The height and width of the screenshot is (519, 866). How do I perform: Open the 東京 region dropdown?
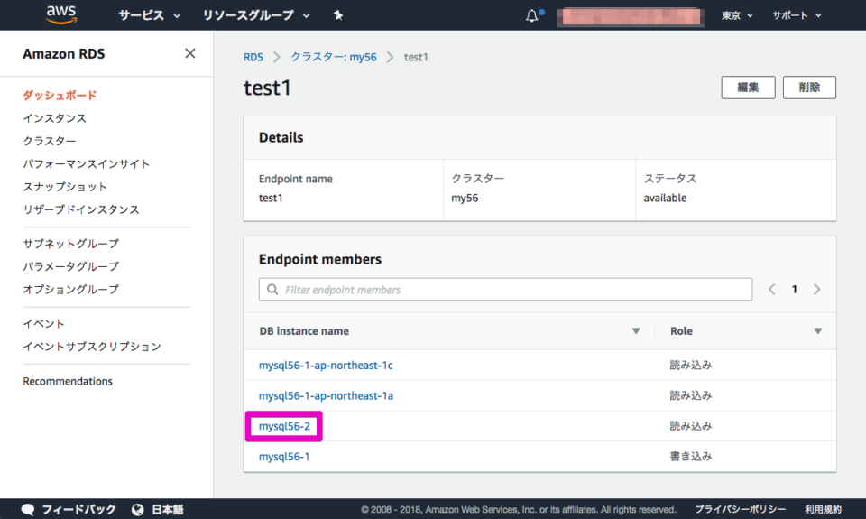737,15
